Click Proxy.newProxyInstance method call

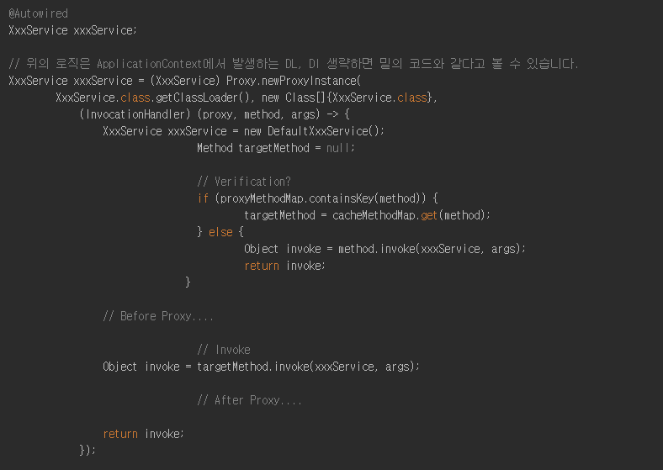pos(294,81)
